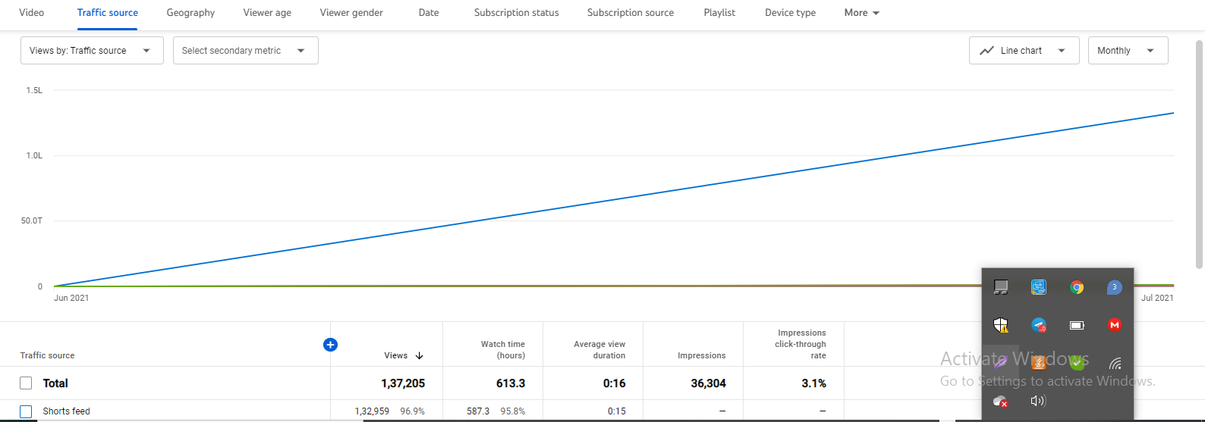
Task: Open the Views by Traffic source dropdown
Action: pyautogui.click(x=91, y=51)
